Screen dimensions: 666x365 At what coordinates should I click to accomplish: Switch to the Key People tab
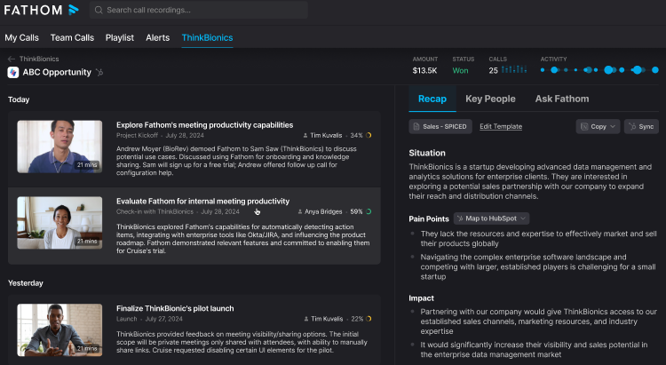[x=490, y=99]
